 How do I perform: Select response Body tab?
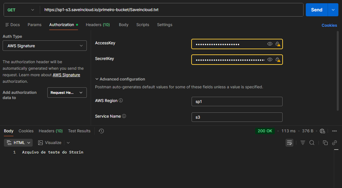point(9,131)
